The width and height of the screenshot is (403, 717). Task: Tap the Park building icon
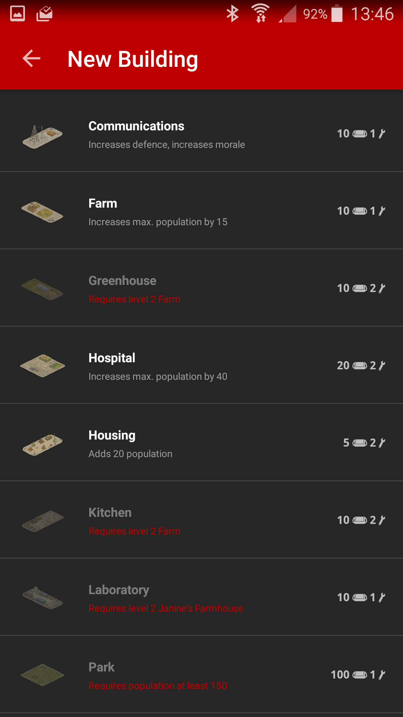pyautogui.click(x=42, y=675)
